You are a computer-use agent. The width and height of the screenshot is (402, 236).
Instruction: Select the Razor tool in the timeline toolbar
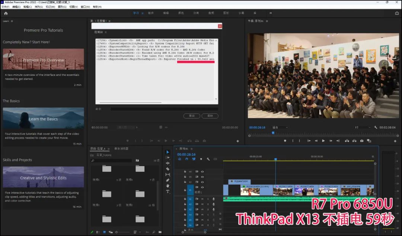pyautogui.click(x=168, y=169)
